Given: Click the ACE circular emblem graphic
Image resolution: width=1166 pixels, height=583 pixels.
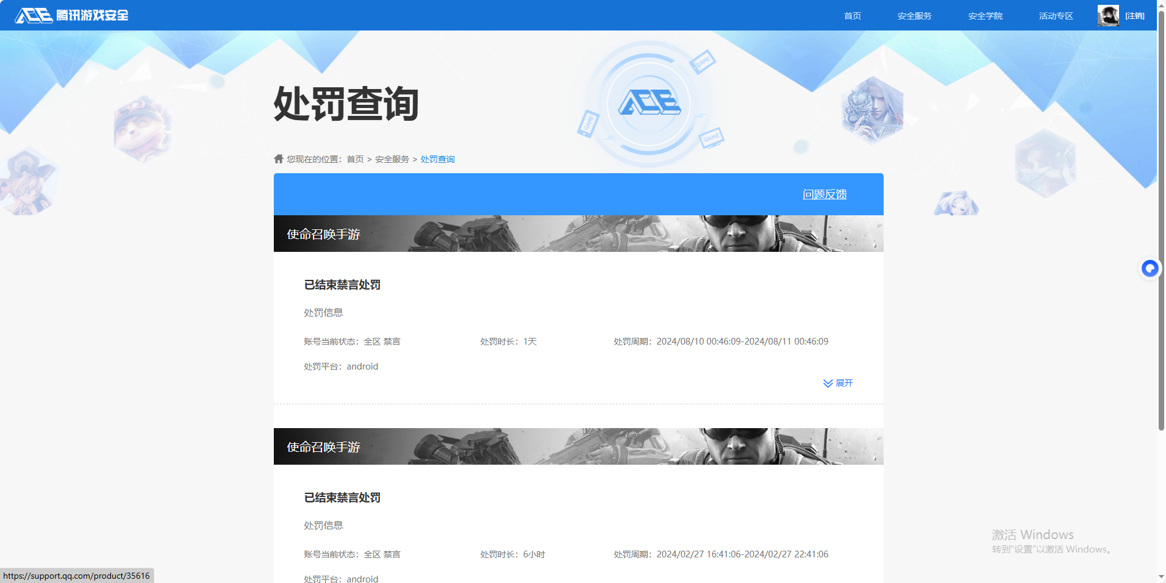Looking at the screenshot, I should (650, 104).
